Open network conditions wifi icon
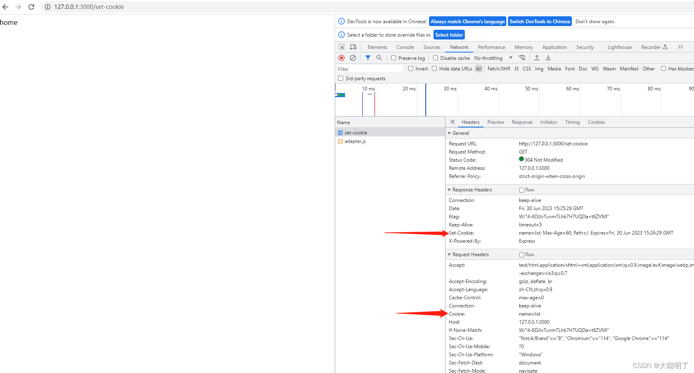Image resolution: width=694 pixels, height=373 pixels. point(522,58)
